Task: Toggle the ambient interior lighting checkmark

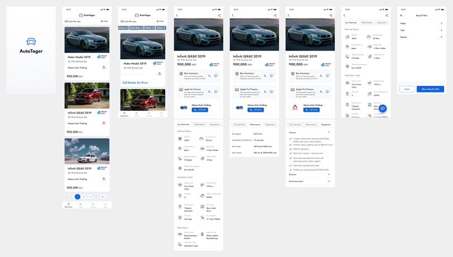Action: [291, 145]
